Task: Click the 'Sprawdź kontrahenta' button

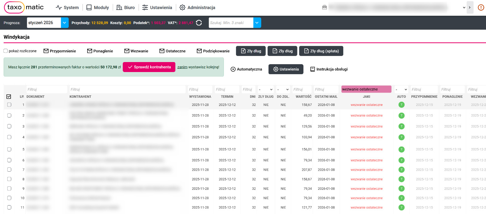Action: point(149,67)
